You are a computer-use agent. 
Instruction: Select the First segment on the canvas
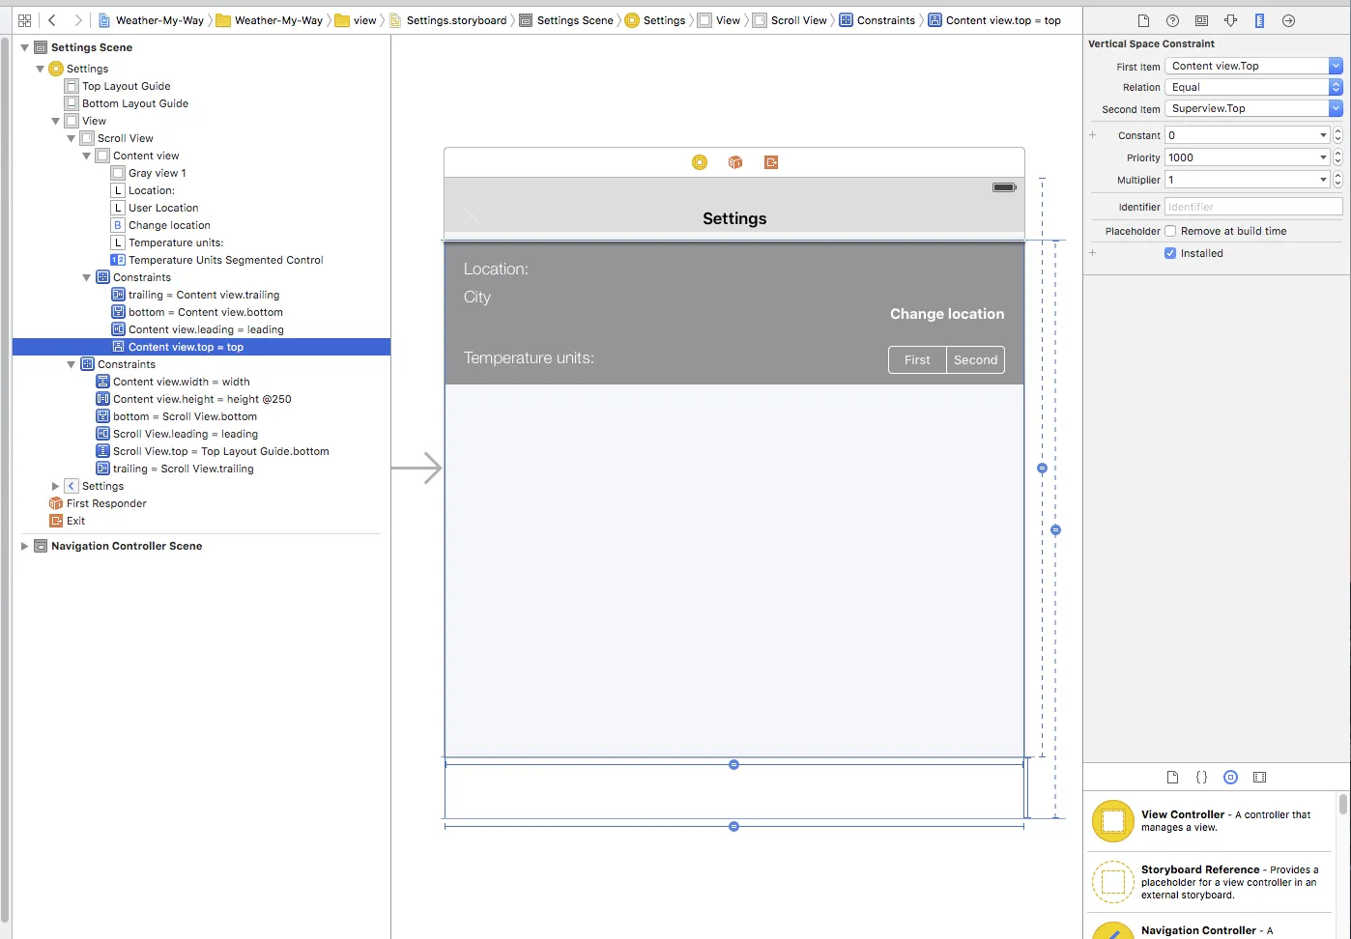pyautogui.click(x=917, y=359)
